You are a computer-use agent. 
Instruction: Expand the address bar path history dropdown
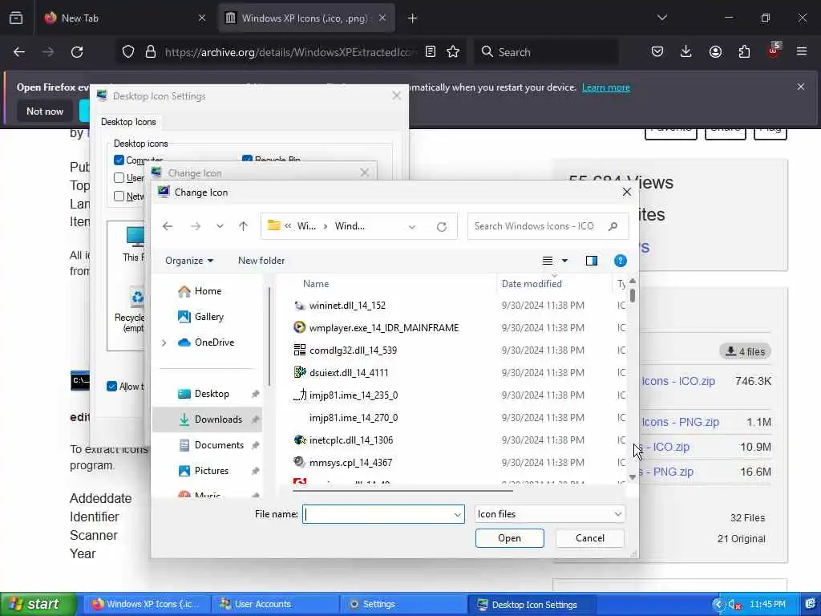[x=412, y=226]
